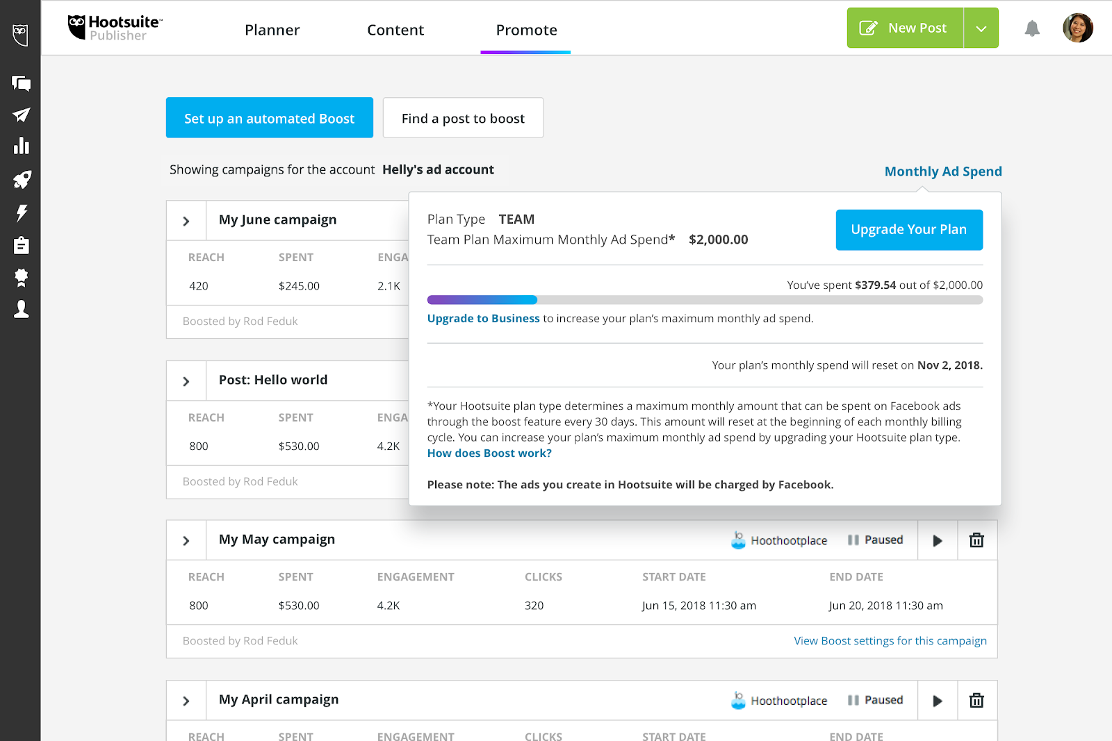Open Analytics bar chart sidebar icon

click(21, 145)
